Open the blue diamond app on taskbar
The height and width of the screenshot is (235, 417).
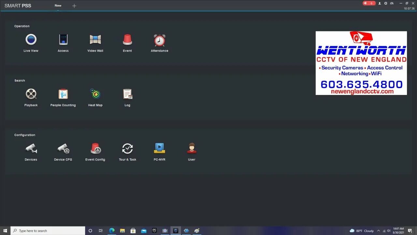point(186,231)
